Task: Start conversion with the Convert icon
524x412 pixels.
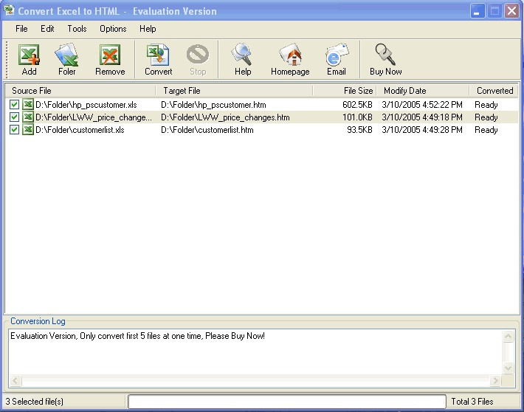Action: (x=158, y=55)
